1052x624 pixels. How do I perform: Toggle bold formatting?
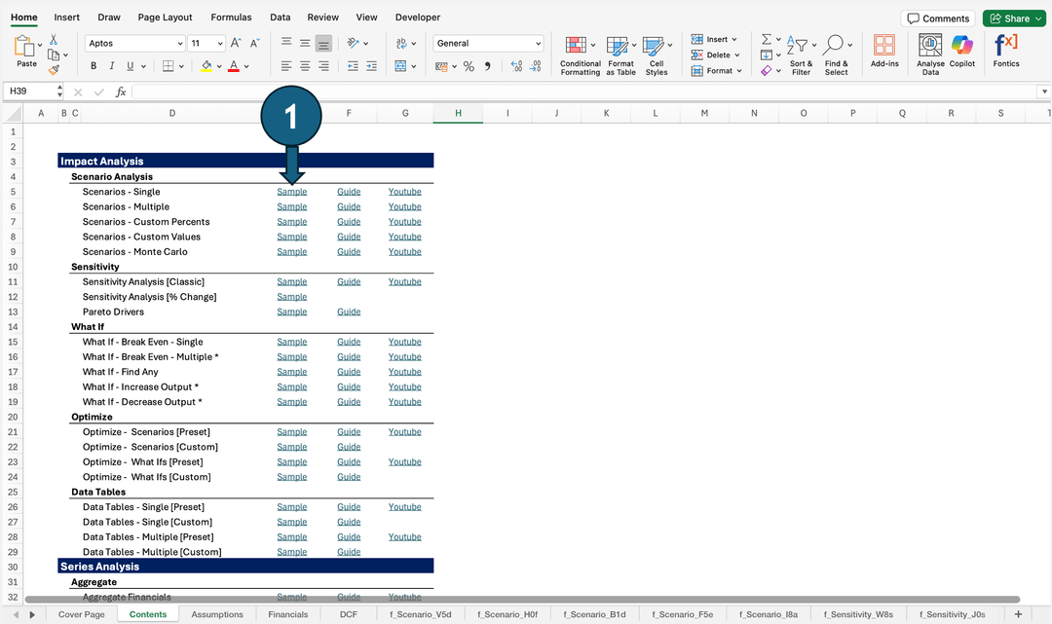[x=94, y=66]
